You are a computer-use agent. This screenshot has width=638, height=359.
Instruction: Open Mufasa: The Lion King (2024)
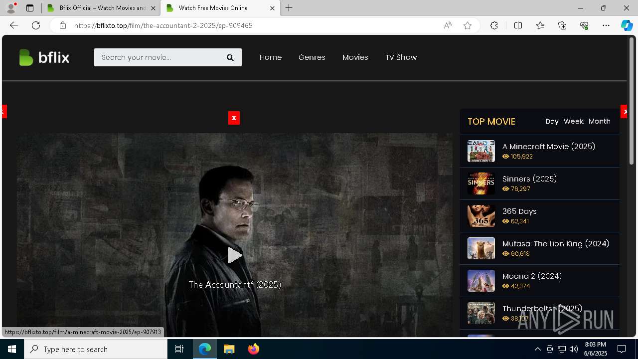pos(556,244)
